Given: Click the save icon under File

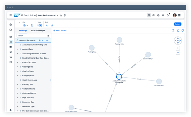Looking at the screenshot, I should (24, 25).
